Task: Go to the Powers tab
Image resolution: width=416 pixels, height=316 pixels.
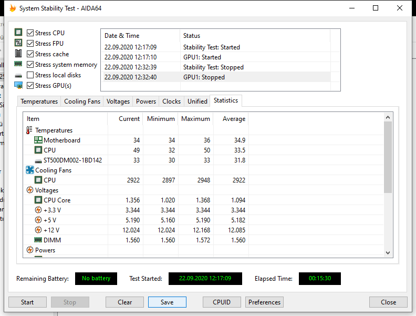Action: point(146,101)
